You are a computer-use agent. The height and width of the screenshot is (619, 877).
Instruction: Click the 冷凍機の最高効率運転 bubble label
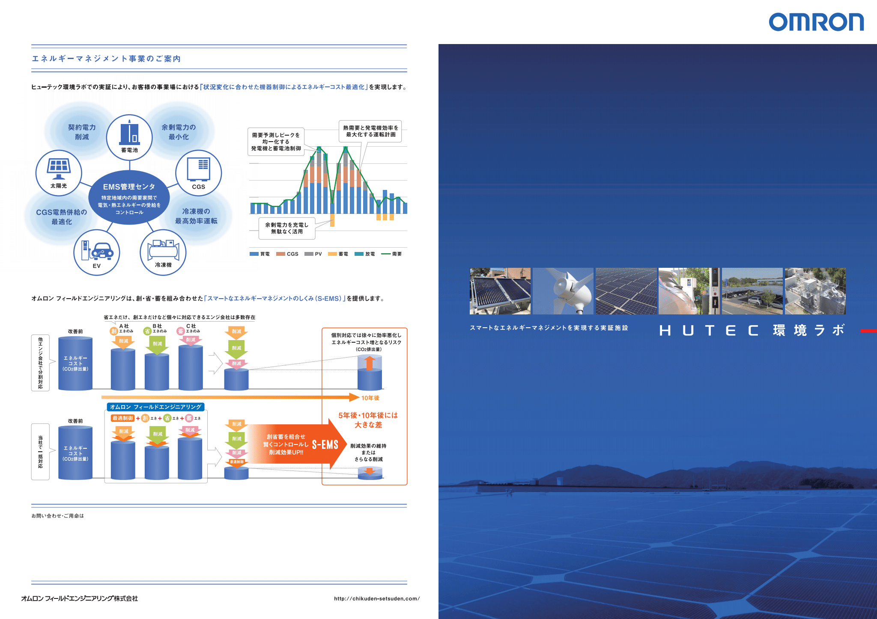tap(196, 216)
